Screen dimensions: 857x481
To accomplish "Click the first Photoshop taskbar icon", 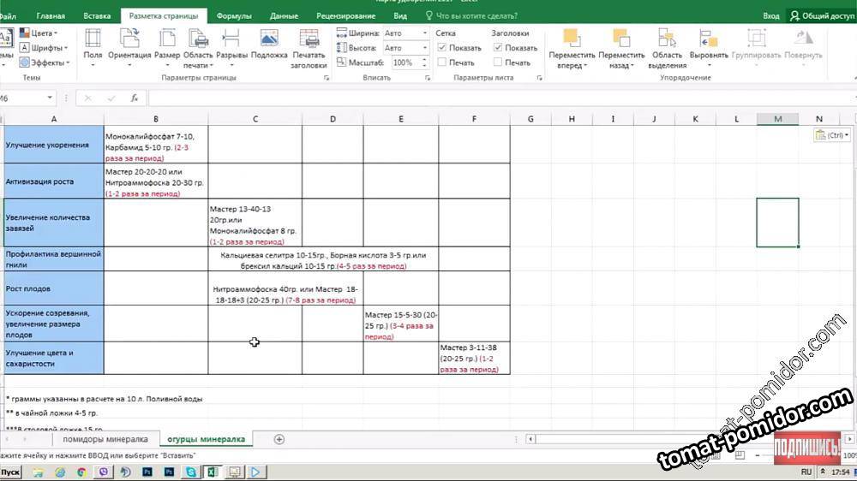I will coord(147,472).
